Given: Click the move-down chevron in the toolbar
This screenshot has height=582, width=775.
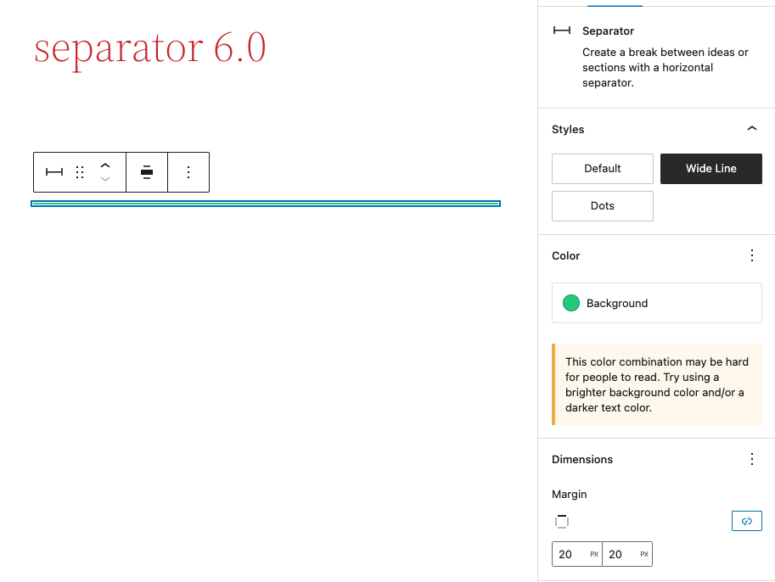Looking at the screenshot, I should (x=105, y=179).
